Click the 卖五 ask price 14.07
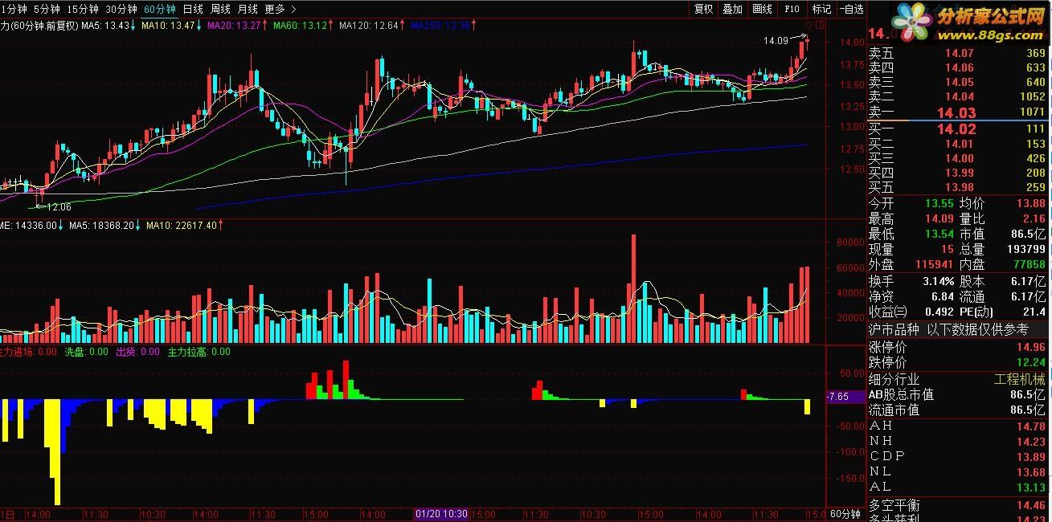The width and height of the screenshot is (1052, 522). coord(959,53)
